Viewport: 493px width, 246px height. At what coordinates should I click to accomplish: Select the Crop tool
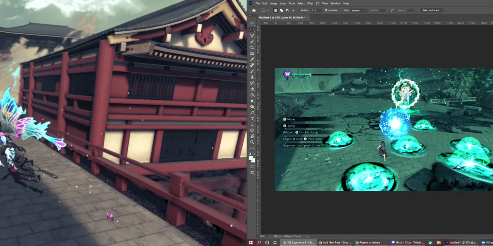252,47
